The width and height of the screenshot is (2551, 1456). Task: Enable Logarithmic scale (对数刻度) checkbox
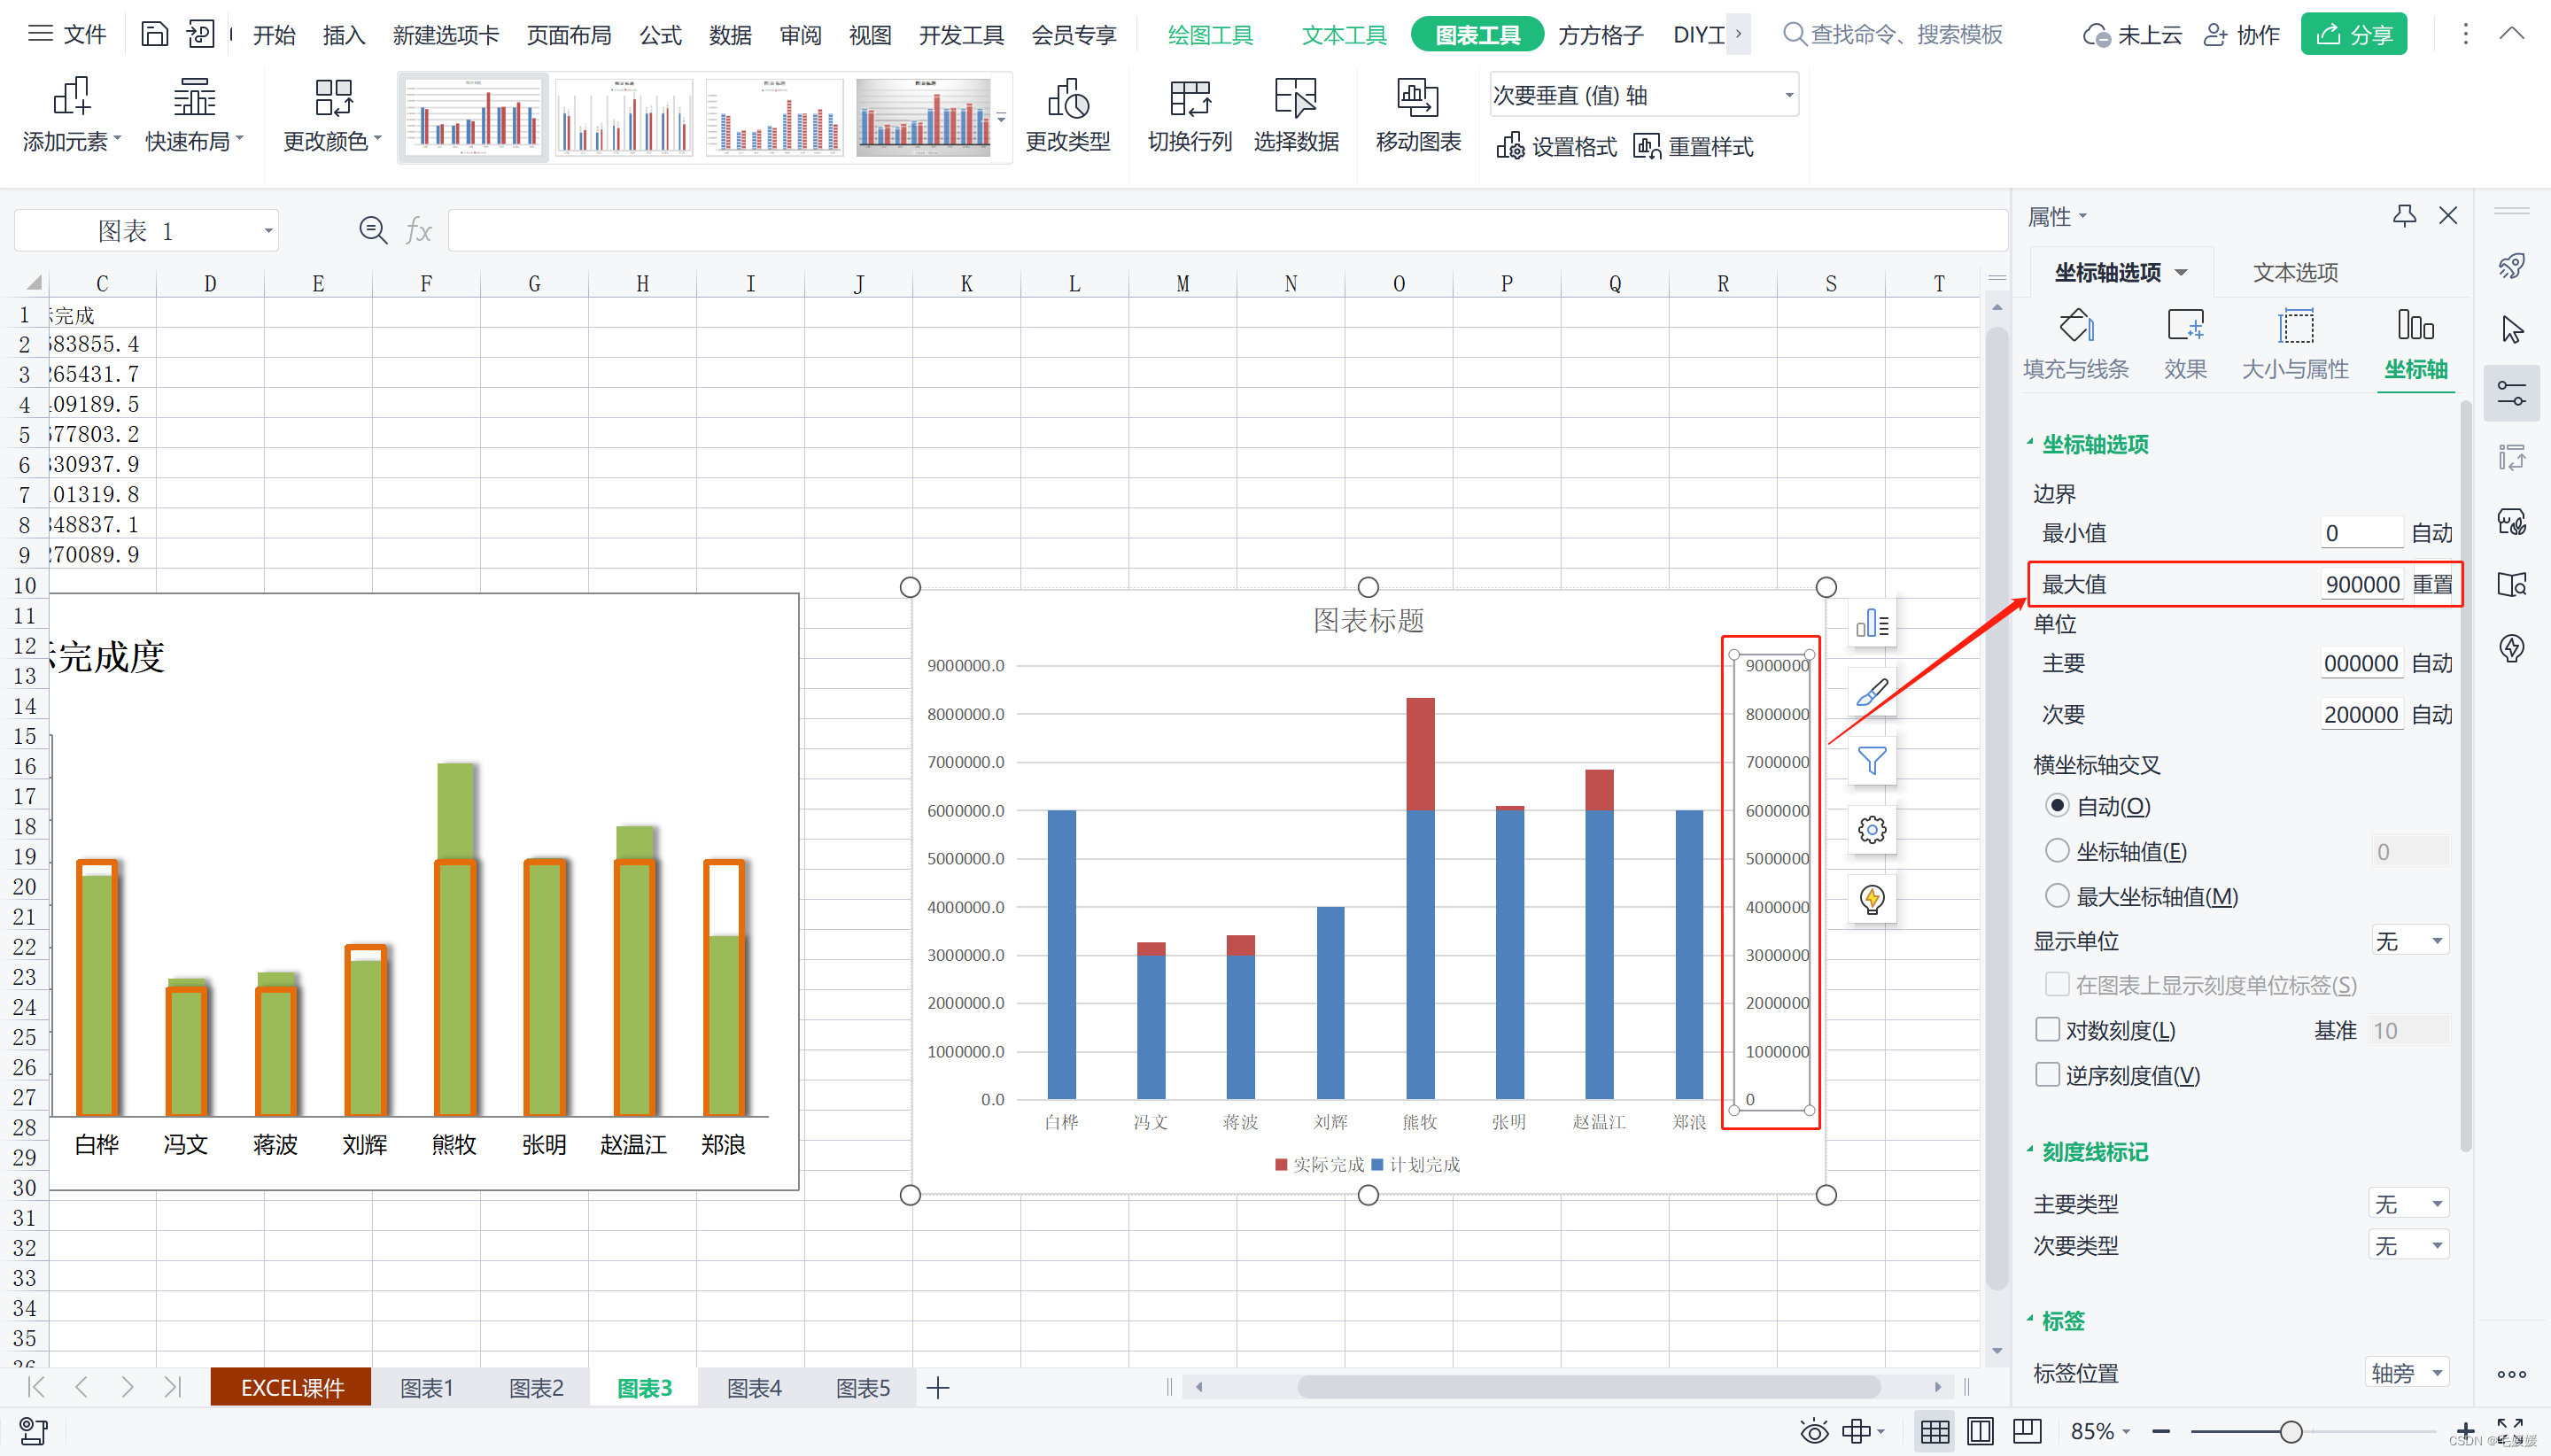2048,1029
